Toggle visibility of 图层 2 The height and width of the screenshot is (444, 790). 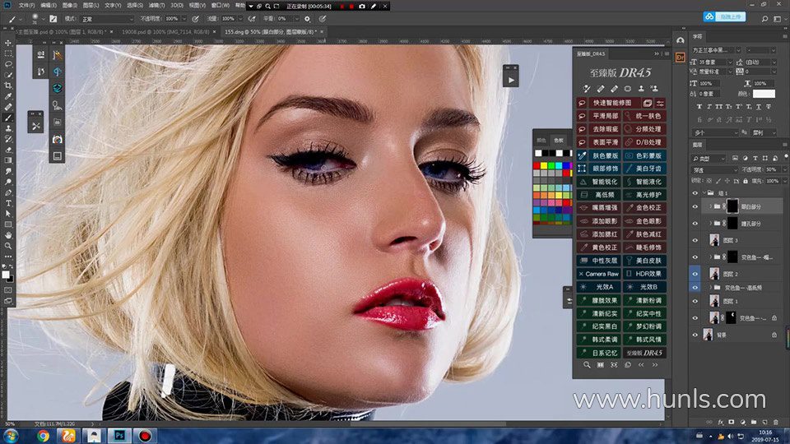[695, 274]
